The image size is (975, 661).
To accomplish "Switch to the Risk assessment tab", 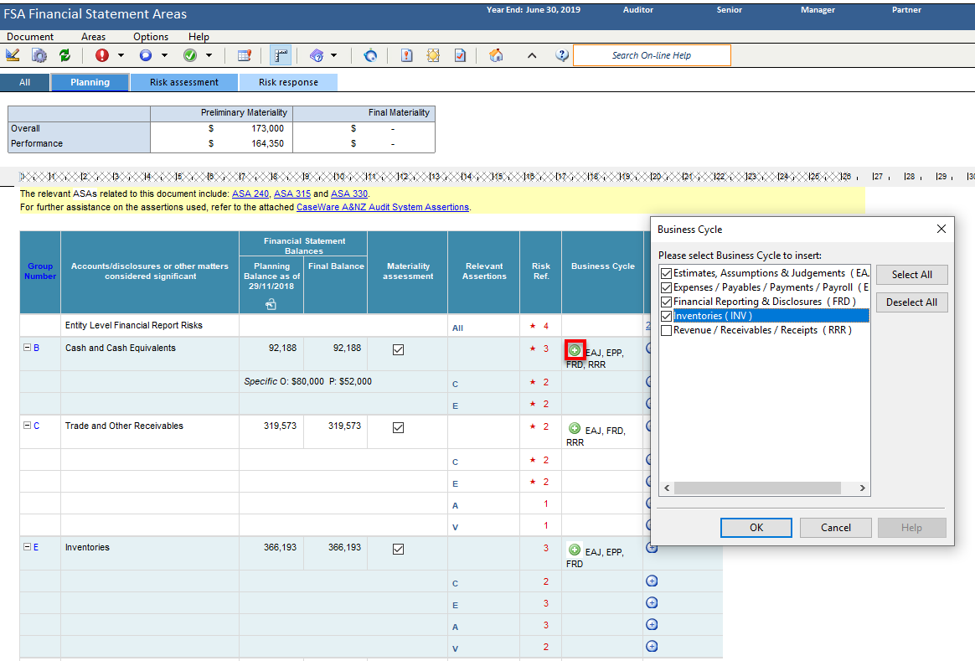I will [184, 82].
